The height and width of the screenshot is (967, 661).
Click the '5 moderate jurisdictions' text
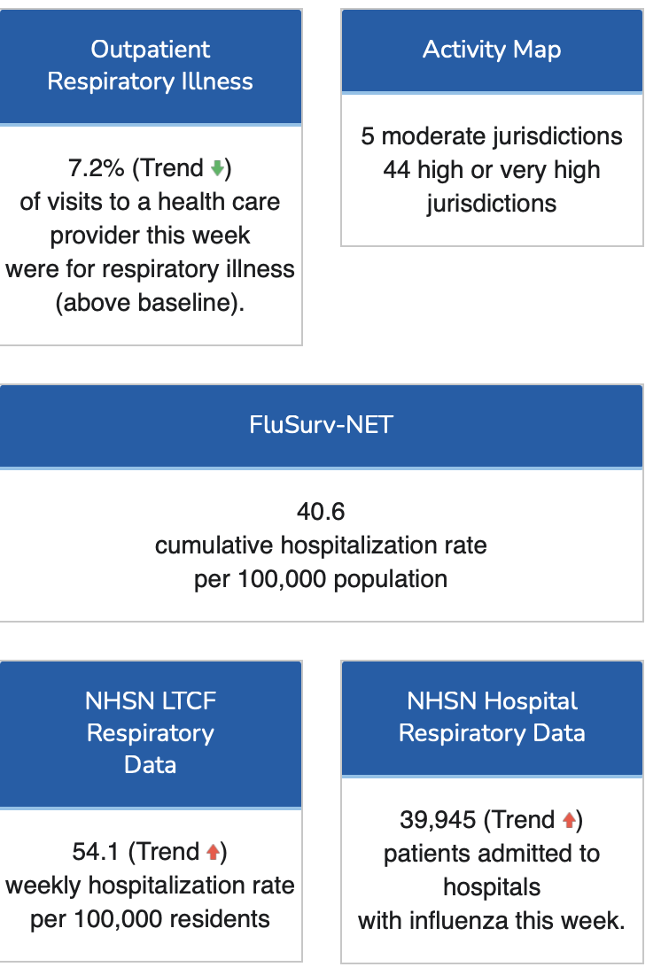tap(492, 136)
